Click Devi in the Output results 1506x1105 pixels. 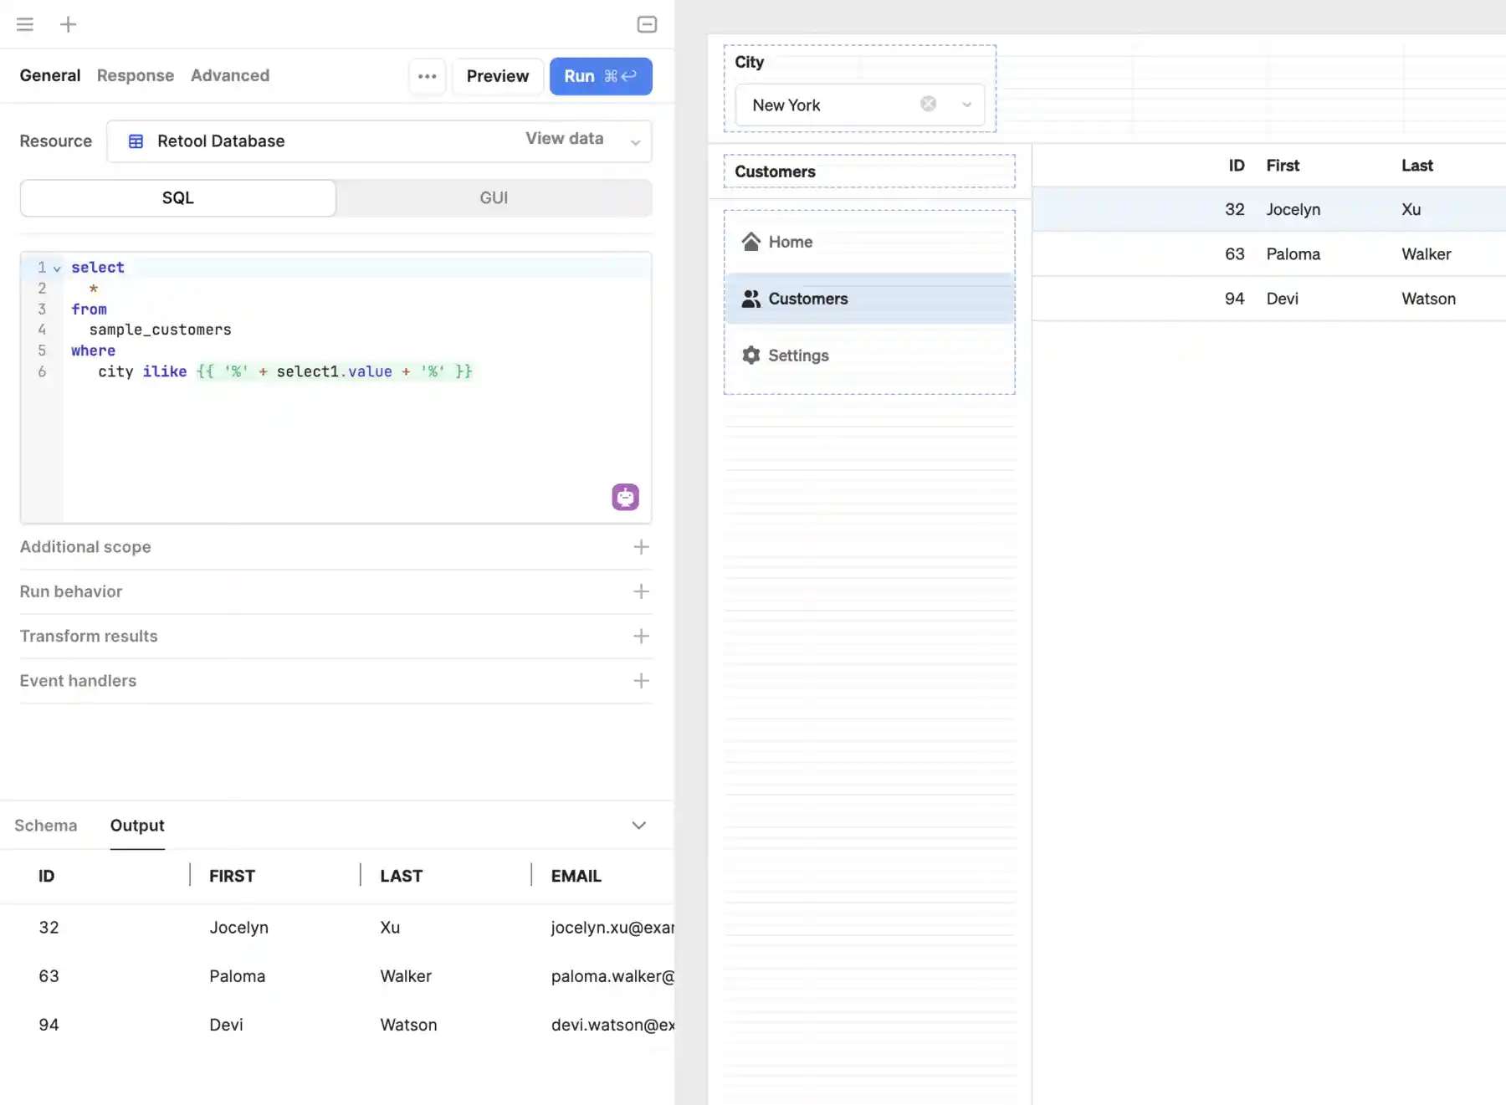click(227, 1025)
